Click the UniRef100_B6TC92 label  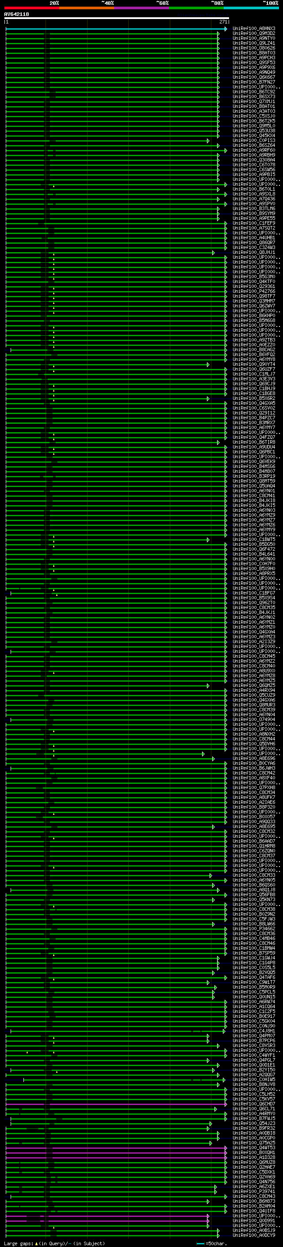[x=254, y=92]
